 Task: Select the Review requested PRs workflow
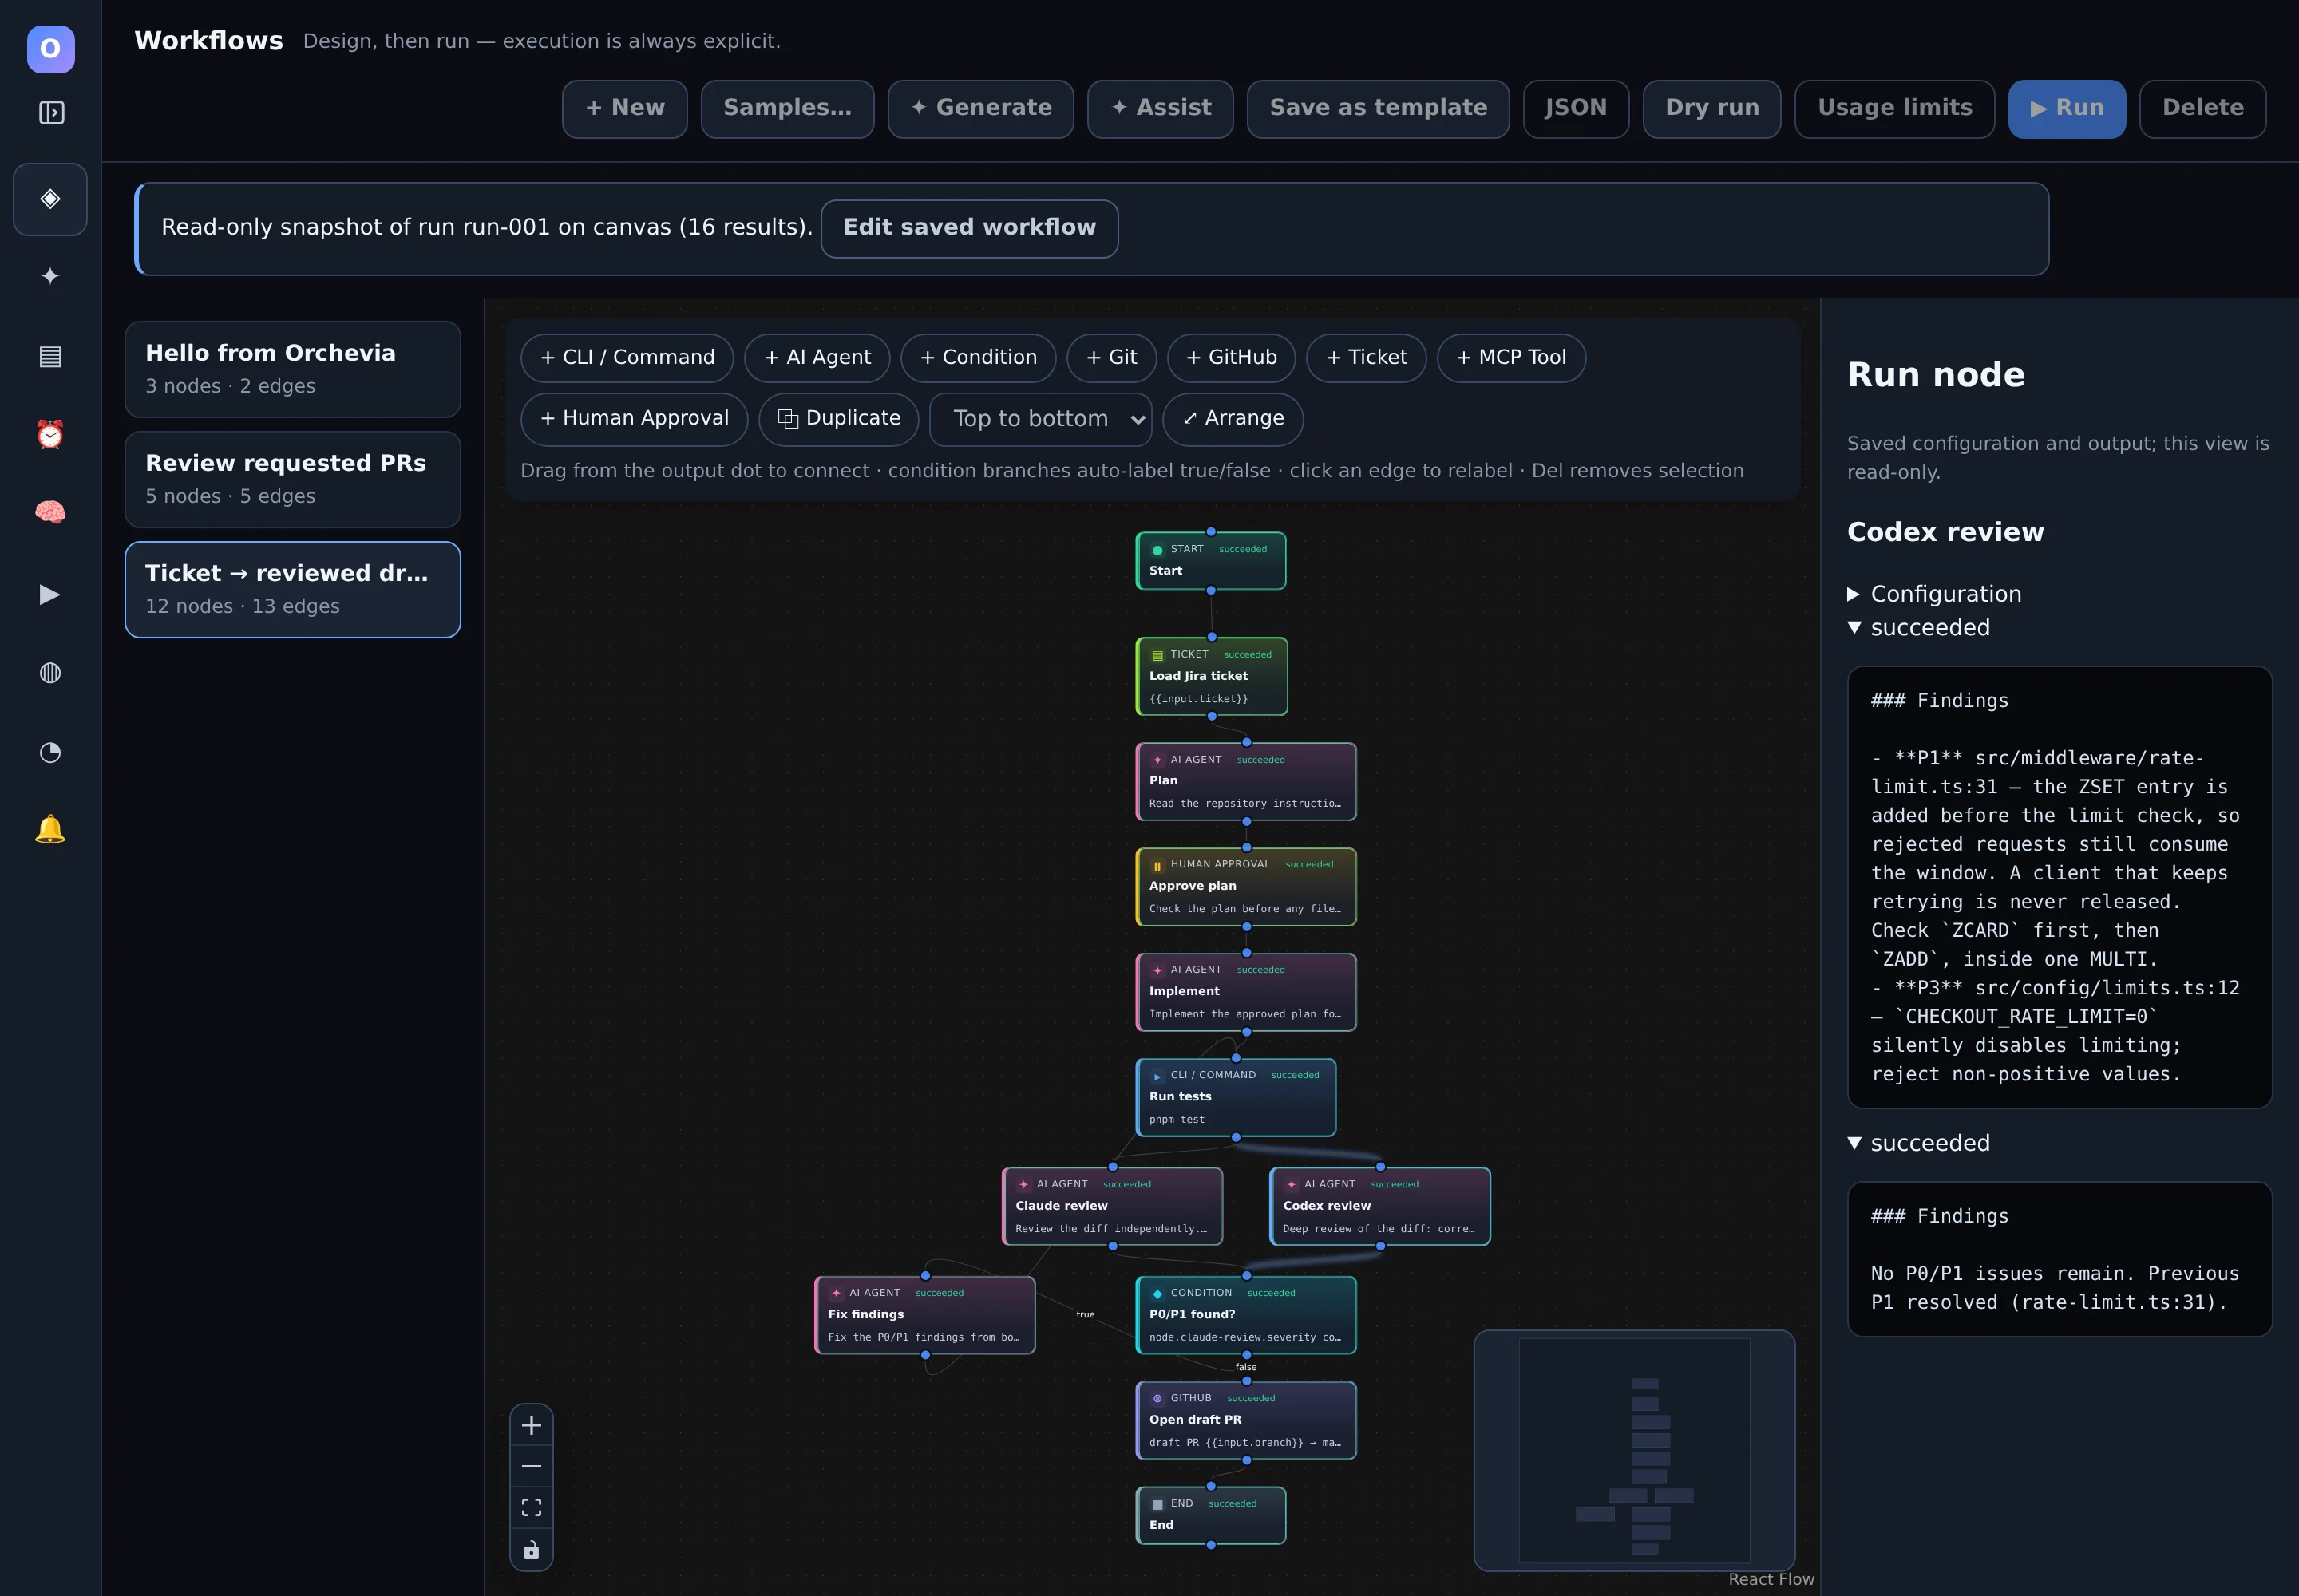tap(292, 479)
